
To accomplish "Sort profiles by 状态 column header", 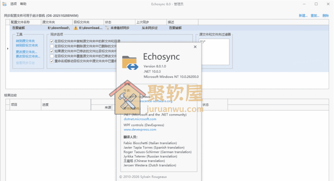I will [x=119, y=22].
